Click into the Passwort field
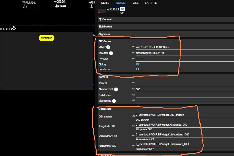The height and width of the screenshot is (156, 234). point(185,59)
